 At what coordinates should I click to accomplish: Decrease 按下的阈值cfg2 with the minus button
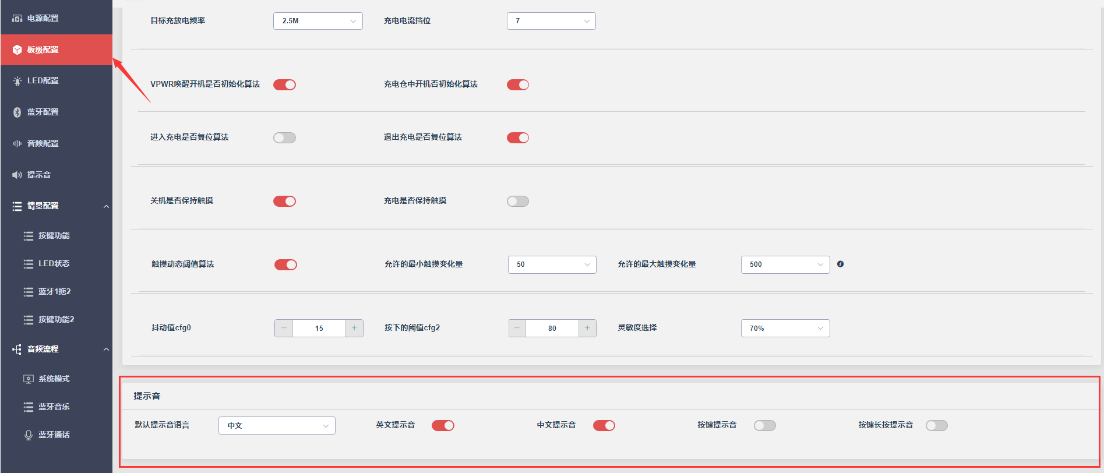coord(517,329)
